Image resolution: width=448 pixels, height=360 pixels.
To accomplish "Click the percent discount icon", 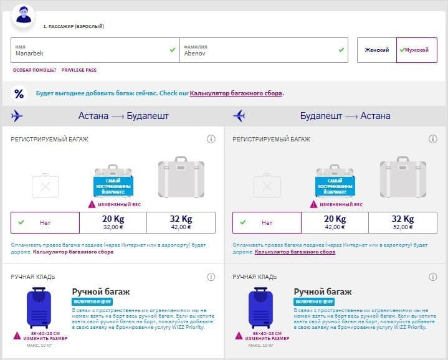I will (19, 93).
